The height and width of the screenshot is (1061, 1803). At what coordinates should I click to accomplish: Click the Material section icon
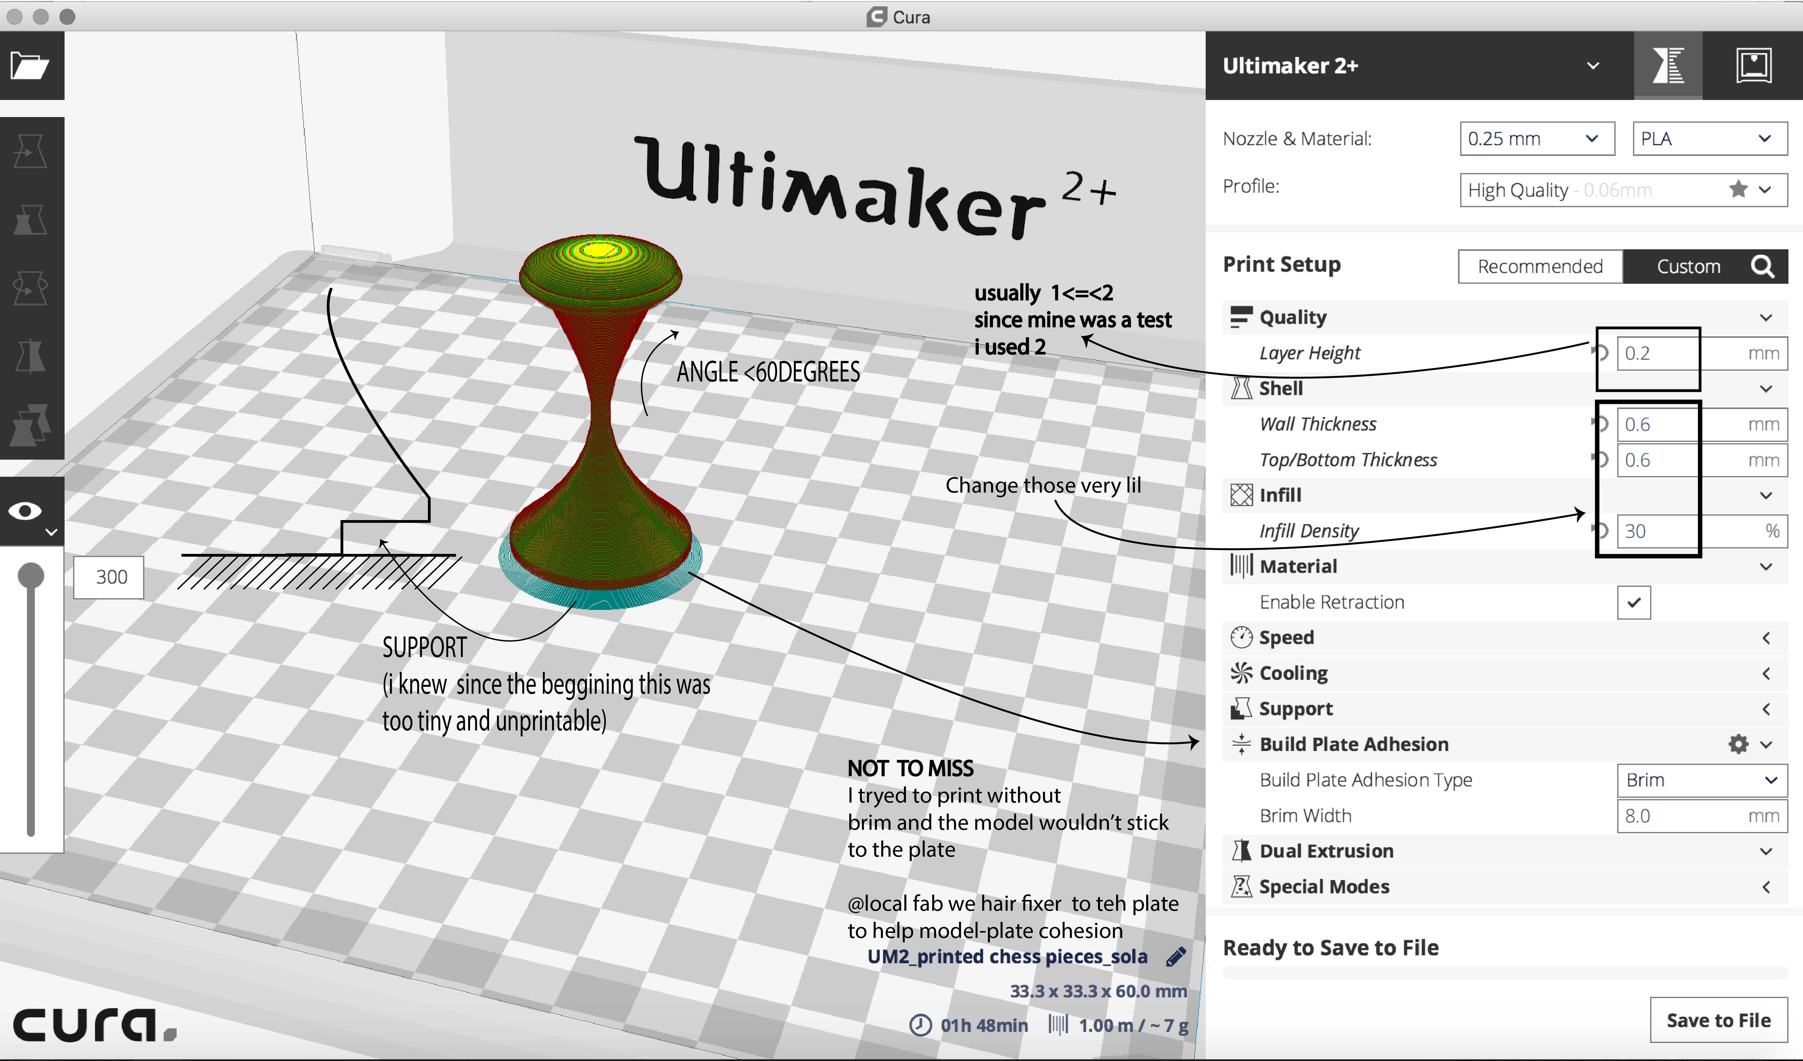(1241, 566)
